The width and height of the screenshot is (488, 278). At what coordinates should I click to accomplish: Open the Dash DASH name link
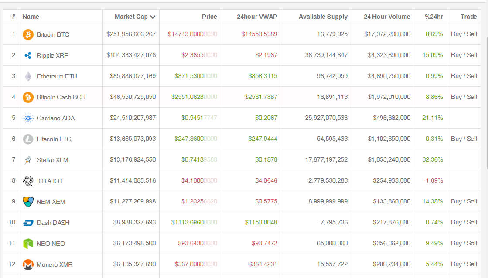click(53, 223)
